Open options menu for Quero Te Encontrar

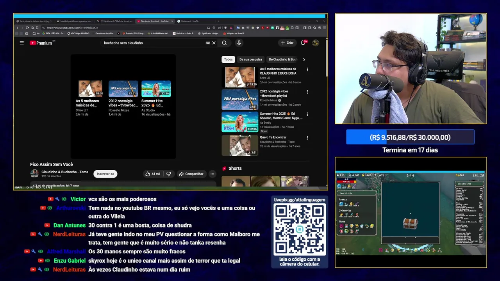click(307, 138)
